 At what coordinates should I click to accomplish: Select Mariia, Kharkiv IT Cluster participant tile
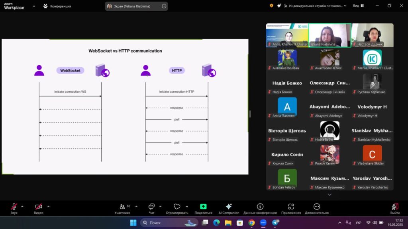pos(373,59)
